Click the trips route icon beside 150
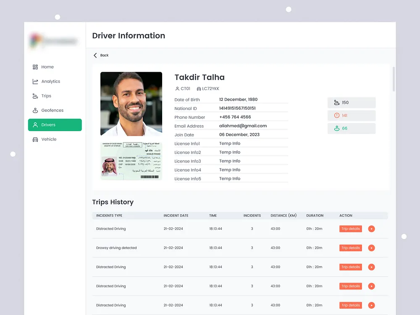 click(x=337, y=102)
